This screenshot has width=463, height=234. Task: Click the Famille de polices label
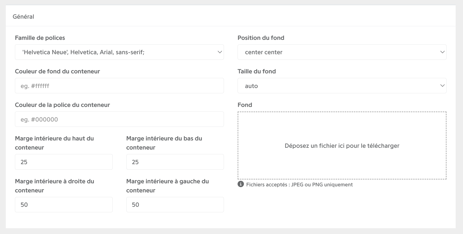tap(40, 38)
